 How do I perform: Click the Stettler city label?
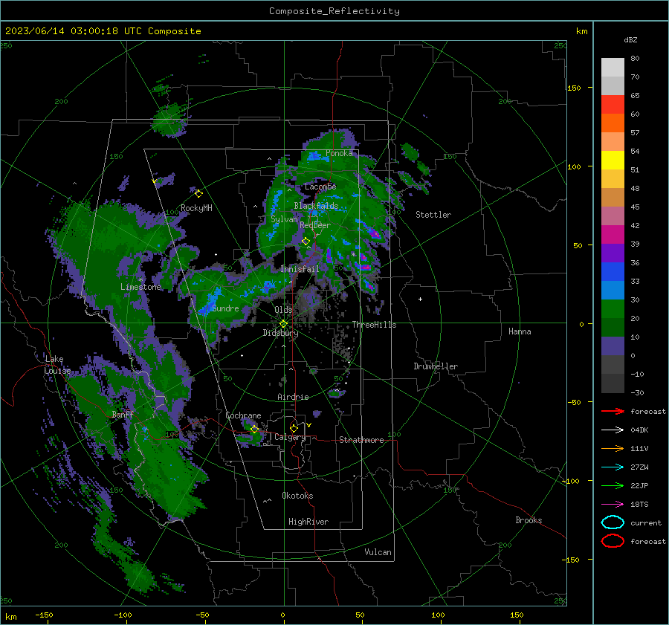(x=433, y=215)
